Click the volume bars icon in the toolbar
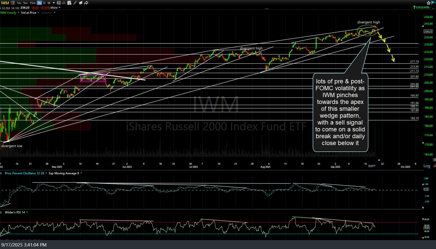 [x=64, y=3]
